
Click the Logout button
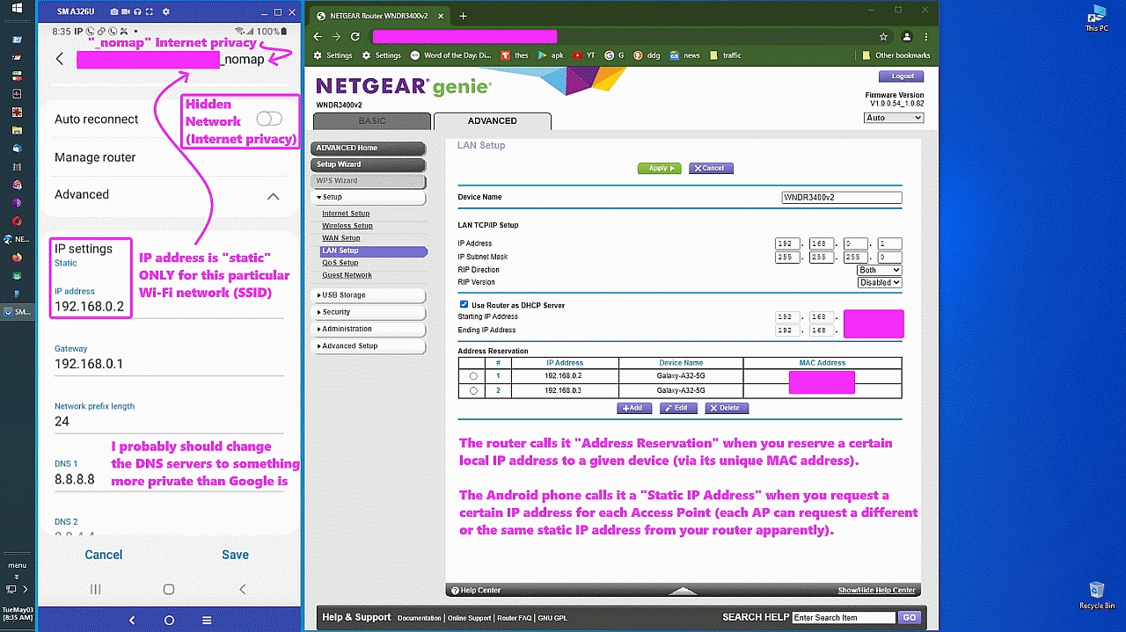(902, 76)
